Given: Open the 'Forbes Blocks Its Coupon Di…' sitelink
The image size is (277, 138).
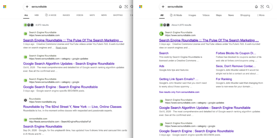Looking at the screenshot, I should pos(236,53).
